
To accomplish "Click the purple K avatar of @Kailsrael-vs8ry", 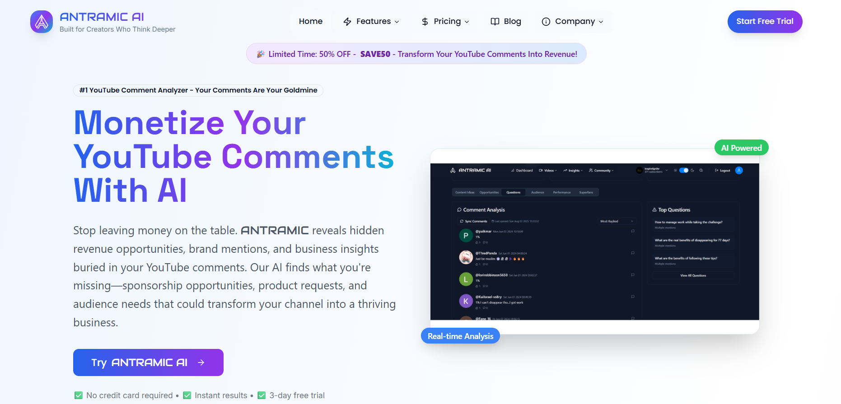I will [466, 301].
